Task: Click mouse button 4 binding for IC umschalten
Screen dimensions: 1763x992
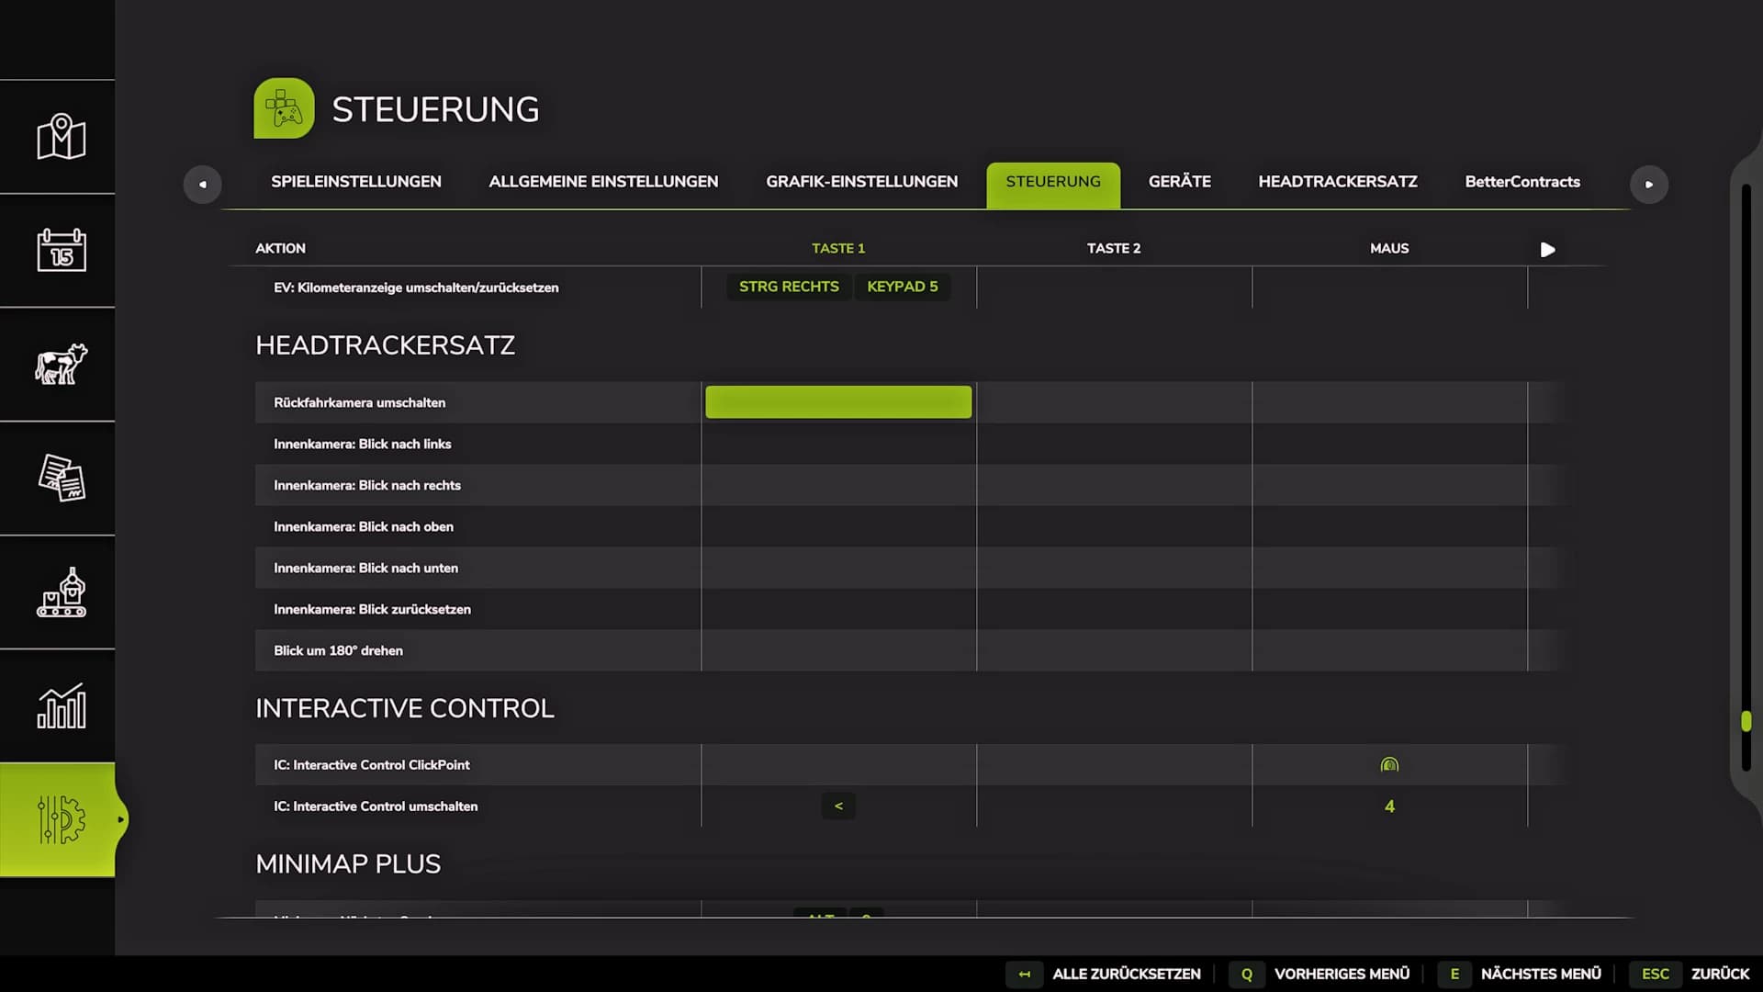Action: pos(1389,806)
